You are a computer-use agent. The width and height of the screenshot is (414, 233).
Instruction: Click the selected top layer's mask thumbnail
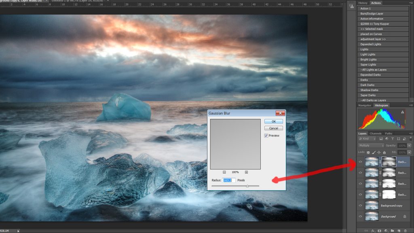pos(389,162)
